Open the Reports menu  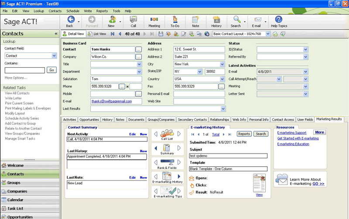[x=102, y=11]
